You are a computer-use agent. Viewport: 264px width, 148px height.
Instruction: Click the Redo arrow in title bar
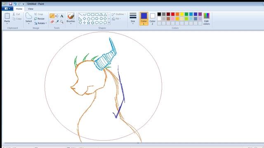[19, 4]
